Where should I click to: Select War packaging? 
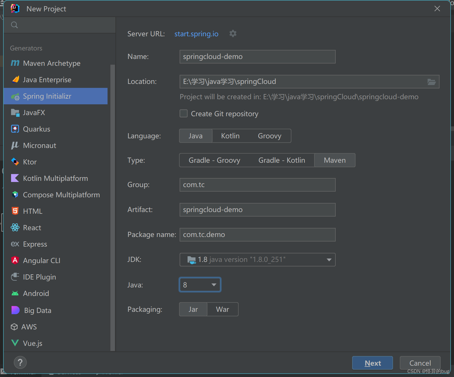click(222, 309)
